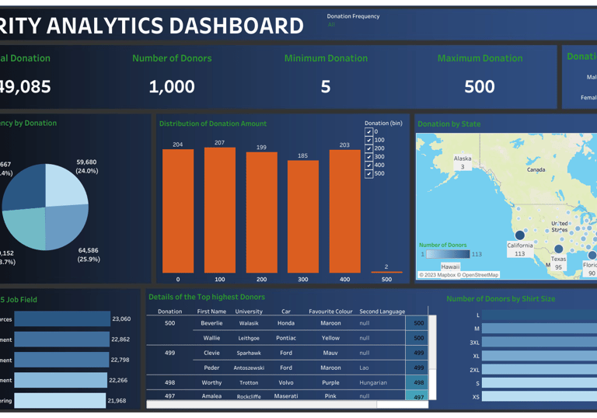Click the Pontiac car cell

coord(286,338)
